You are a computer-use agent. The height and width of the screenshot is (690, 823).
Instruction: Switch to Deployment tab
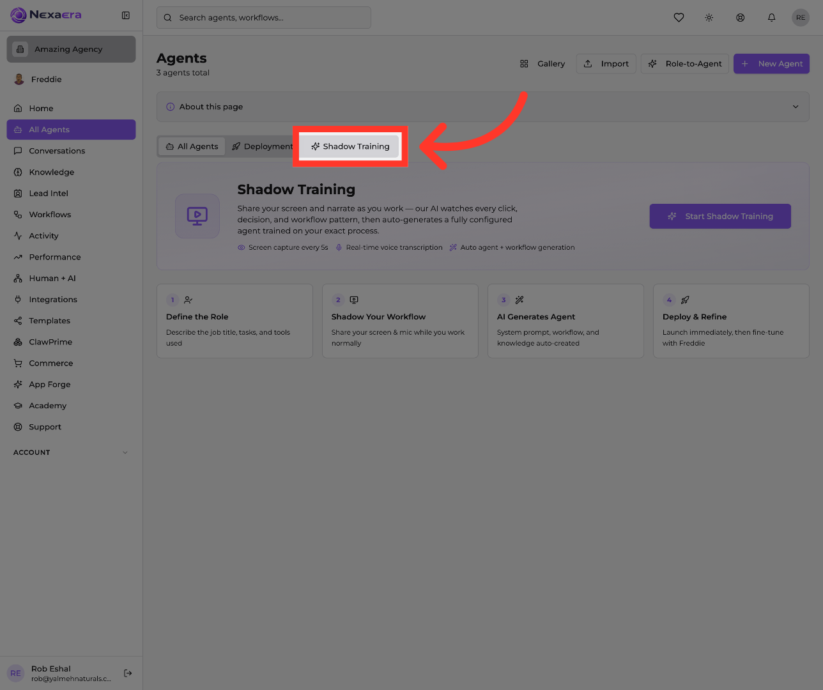pyautogui.click(x=262, y=146)
